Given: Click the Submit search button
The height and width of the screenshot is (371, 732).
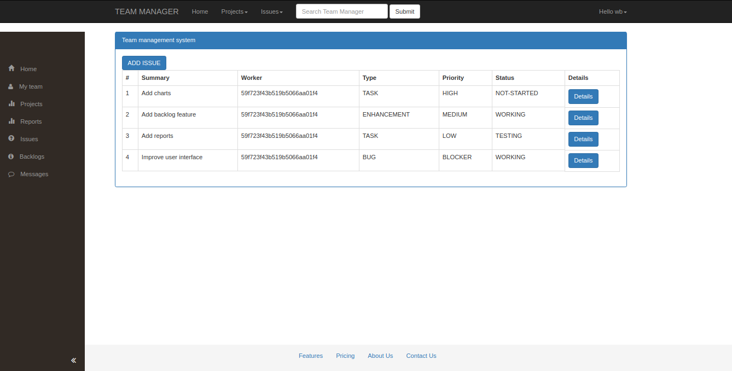Looking at the screenshot, I should tap(405, 11).
